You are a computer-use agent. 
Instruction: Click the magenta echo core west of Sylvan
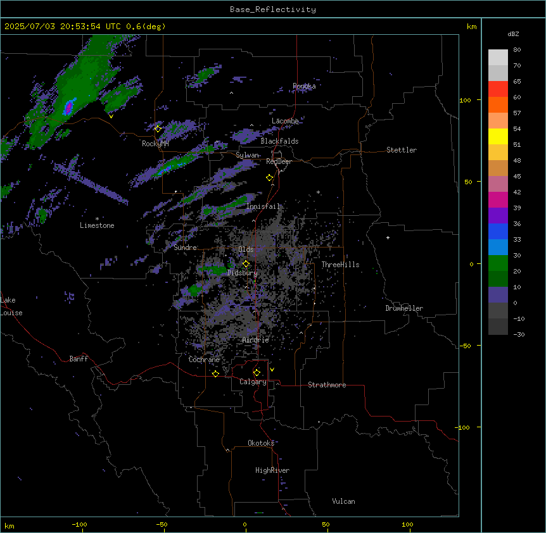click(x=166, y=170)
